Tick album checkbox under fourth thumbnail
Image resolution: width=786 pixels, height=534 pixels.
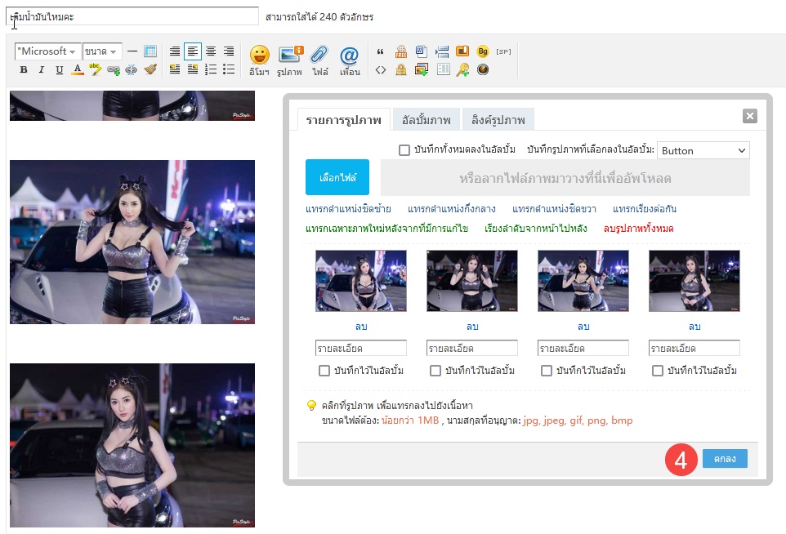coord(658,371)
